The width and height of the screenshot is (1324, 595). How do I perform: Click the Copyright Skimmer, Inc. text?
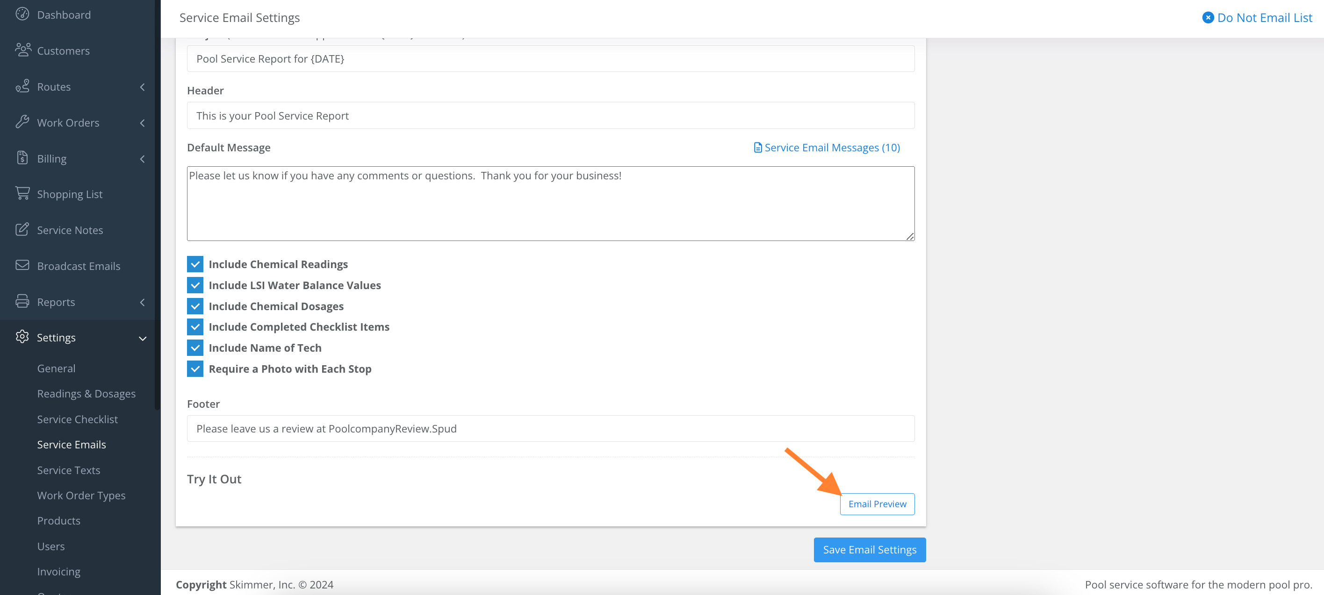(254, 585)
